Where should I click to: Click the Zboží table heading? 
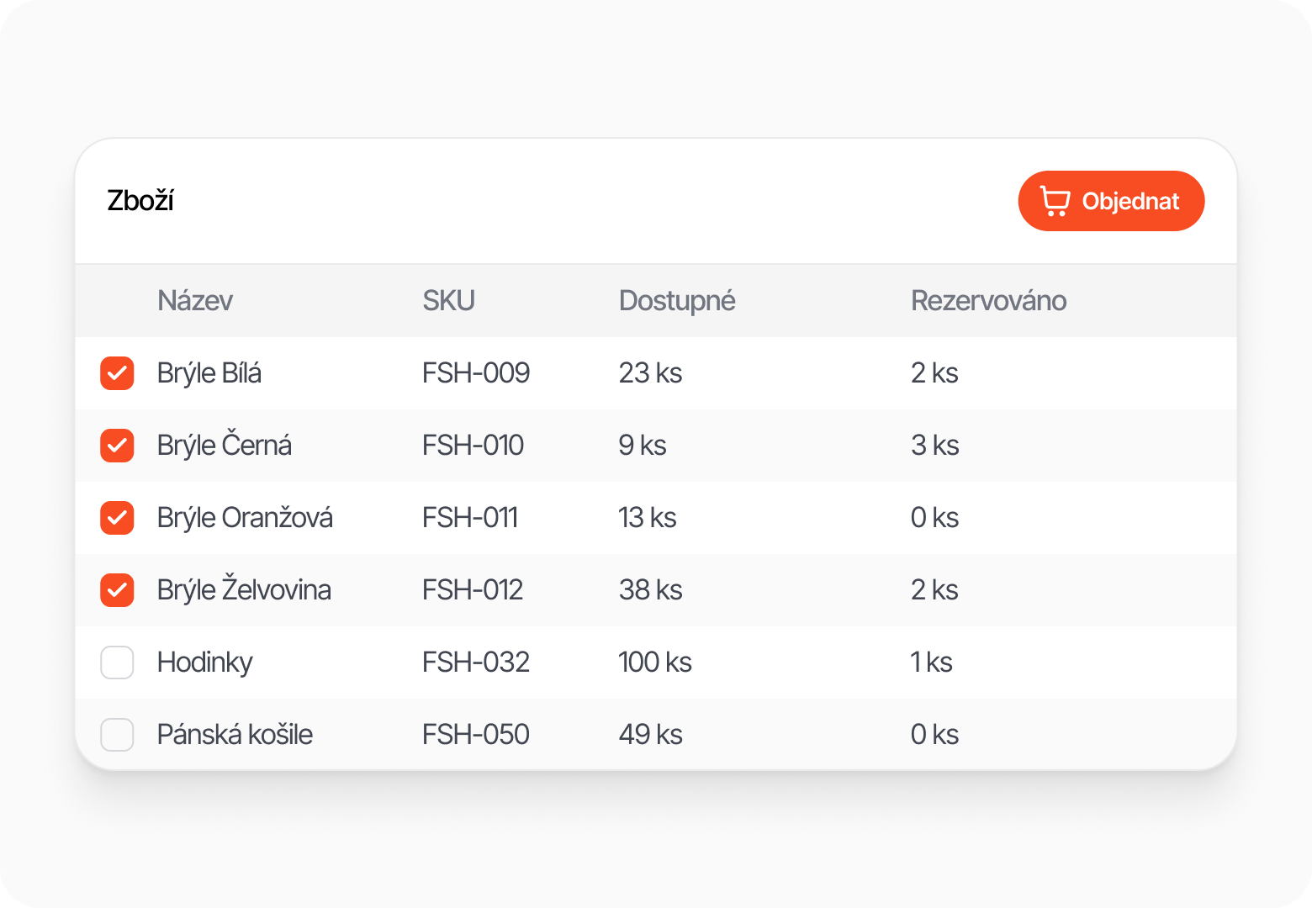[x=140, y=201]
